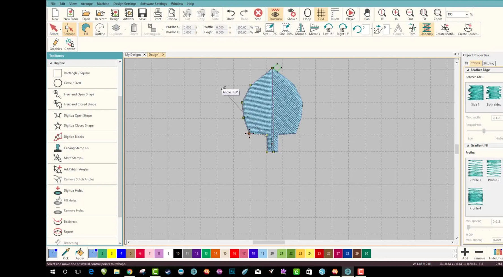Select the Reshape tool
The height and width of the screenshot is (277, 503).
pyautogui.click(x=69, y=29)
